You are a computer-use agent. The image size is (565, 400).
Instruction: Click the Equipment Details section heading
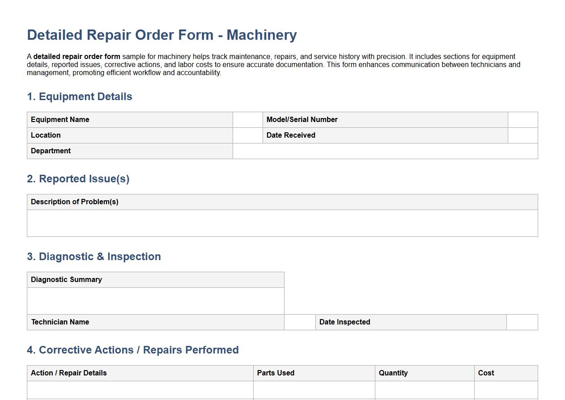point(80,97)
